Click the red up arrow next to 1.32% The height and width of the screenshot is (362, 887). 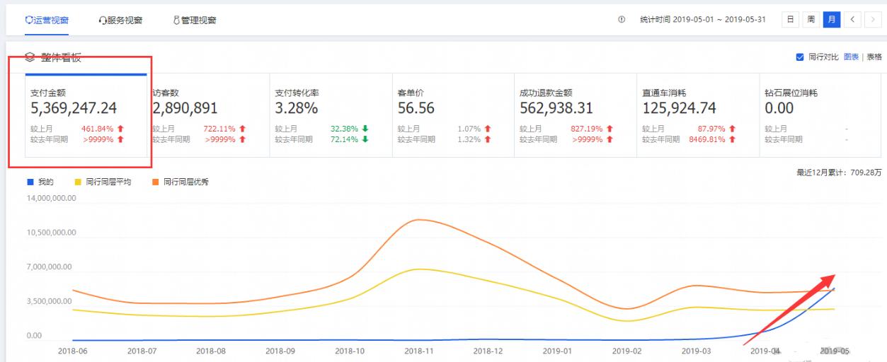click(x=488, y=139)
